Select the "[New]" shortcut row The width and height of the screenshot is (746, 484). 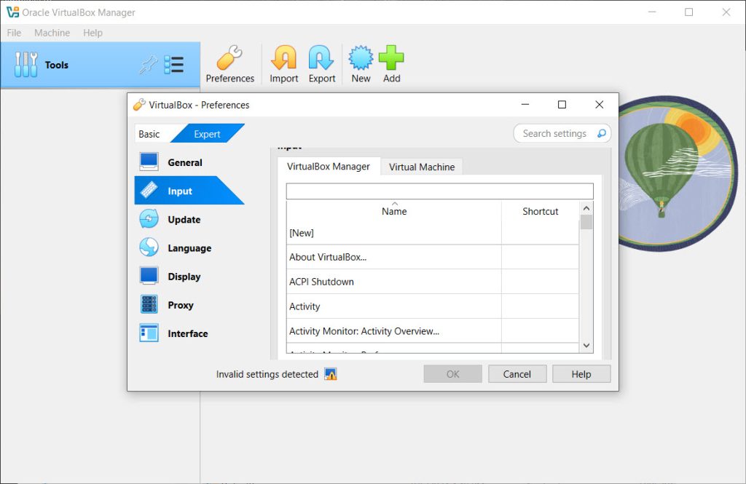pos(433,233)
